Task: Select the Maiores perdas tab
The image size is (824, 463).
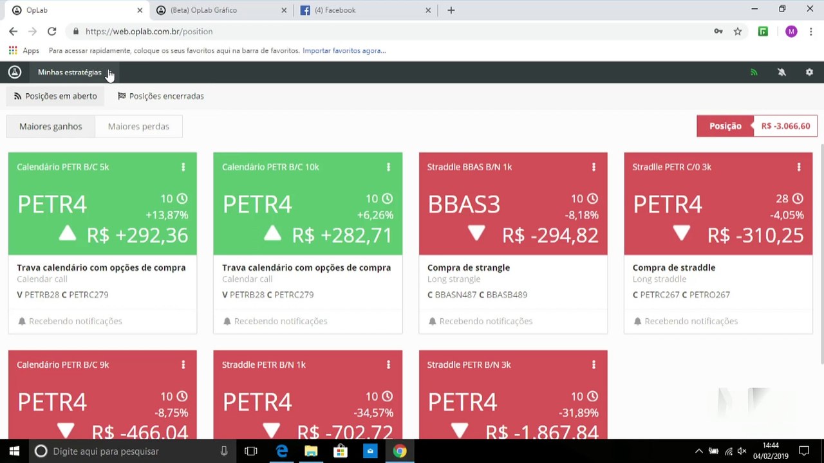Action: pyautogui.click(x=138, y=126)
